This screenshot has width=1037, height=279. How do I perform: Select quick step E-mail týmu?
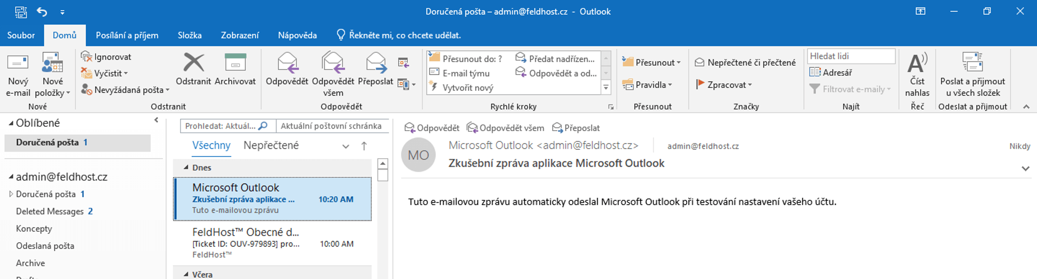[460, 73]
